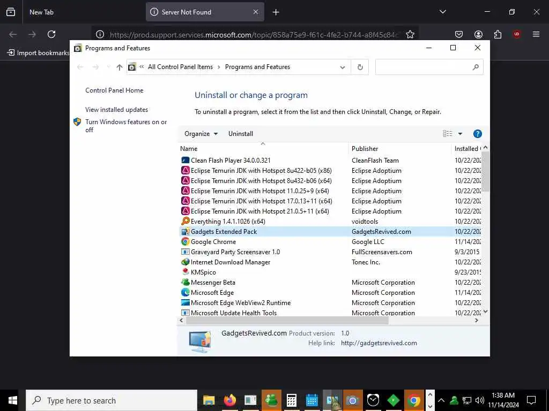Expand the address bar history dropdown
The height and width of the screenshot is (411, 549).
pos(343,67)
